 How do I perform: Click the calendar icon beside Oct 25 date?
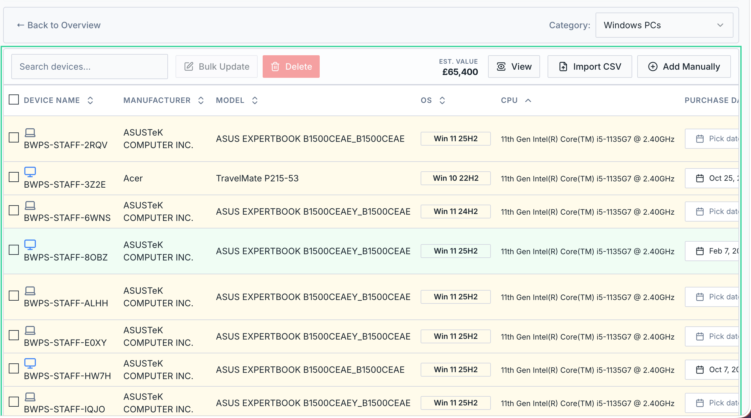(700, 178)
